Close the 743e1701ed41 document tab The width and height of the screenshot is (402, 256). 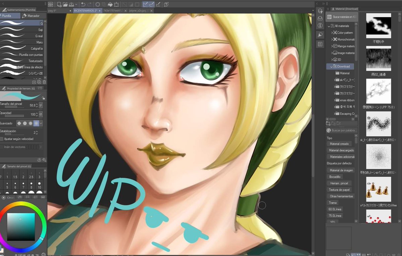(x=125, y=11)
